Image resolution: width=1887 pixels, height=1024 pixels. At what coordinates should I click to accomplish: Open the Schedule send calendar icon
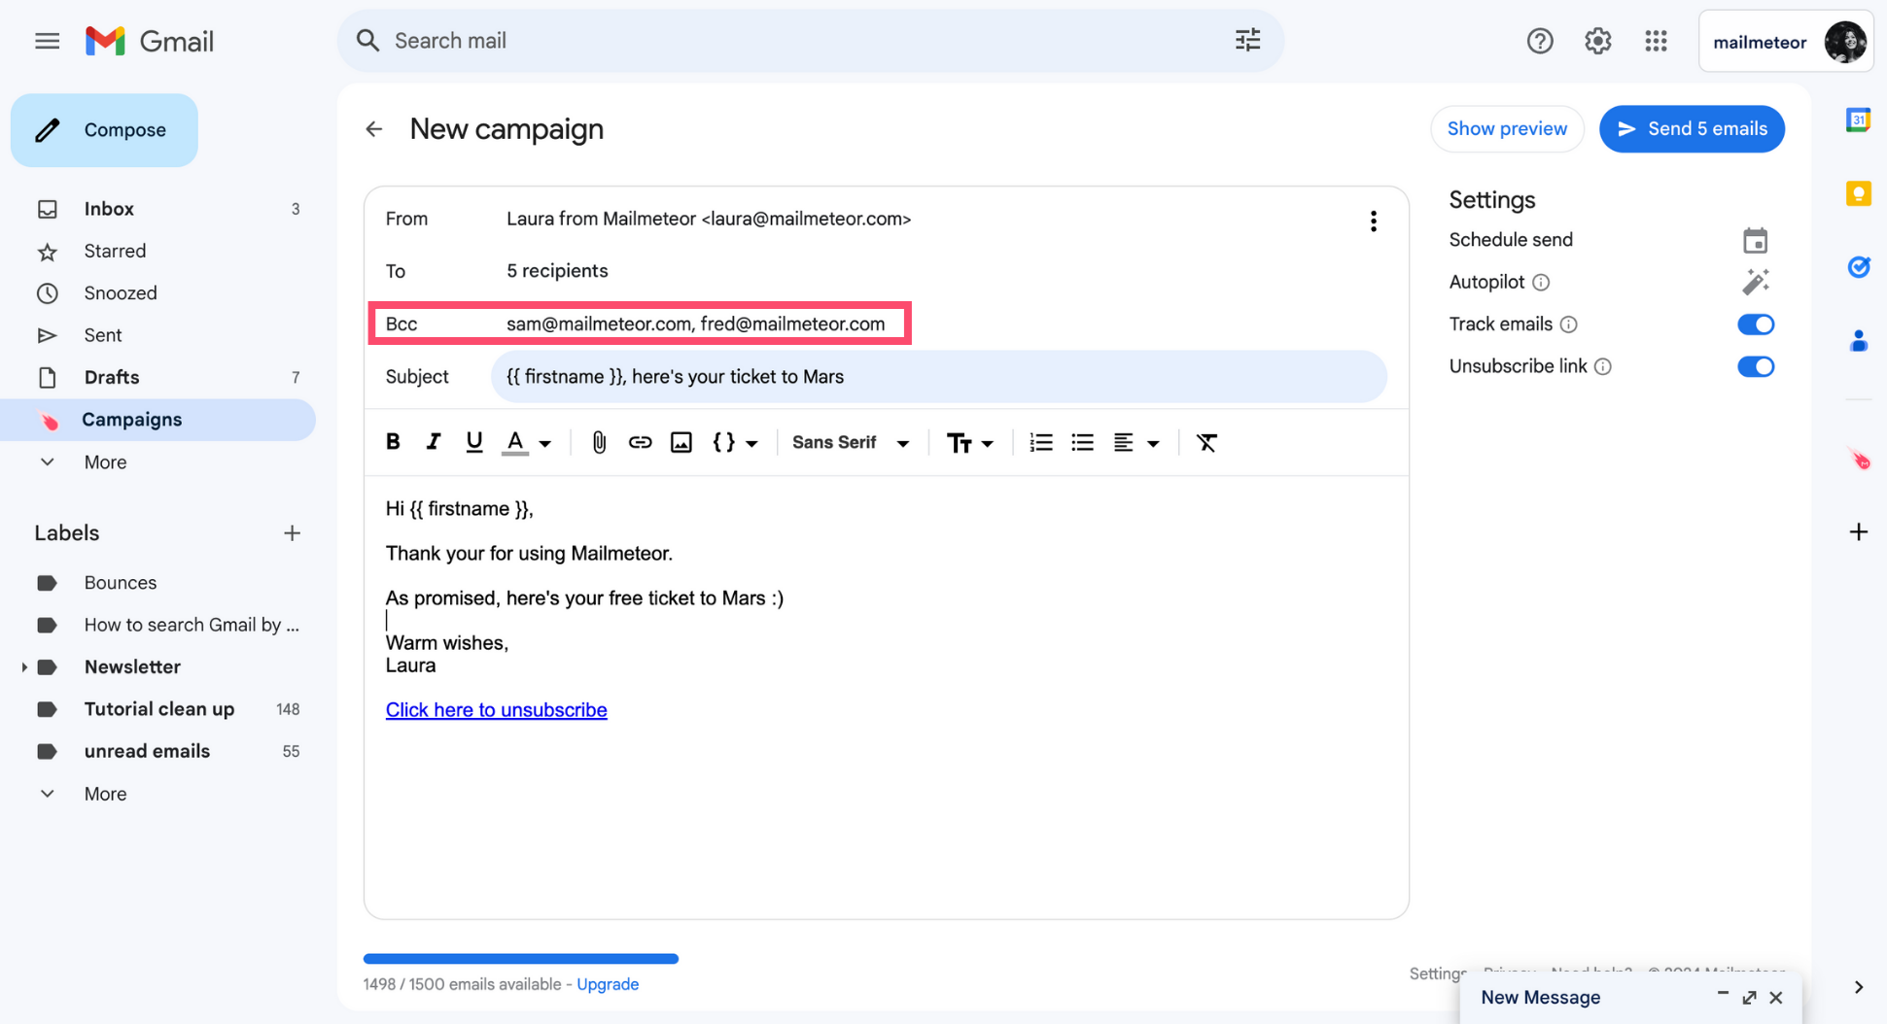point(1755,240)
